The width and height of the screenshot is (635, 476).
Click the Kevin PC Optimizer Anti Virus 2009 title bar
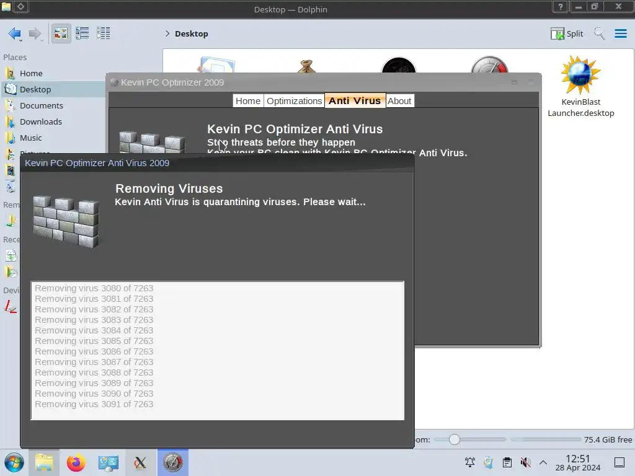tap(217, 163)
